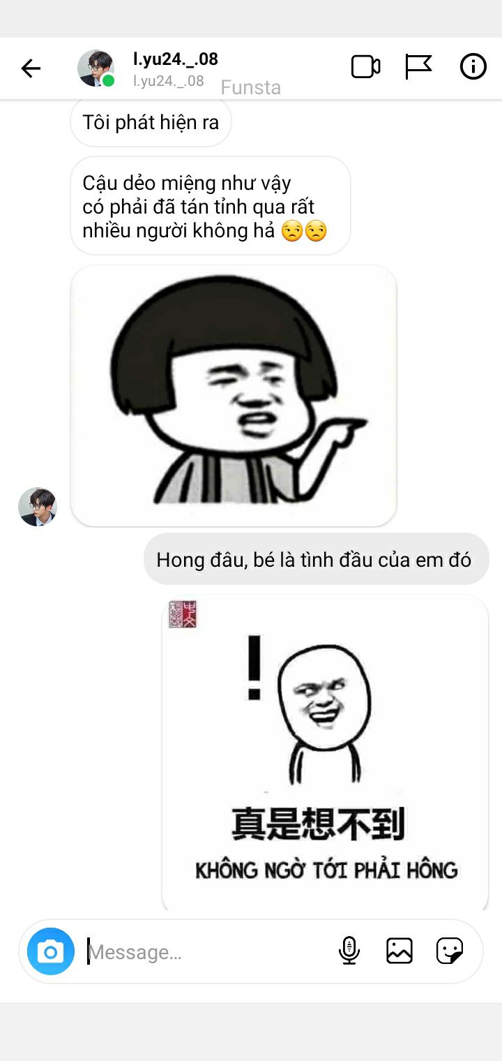Tap the Funsta watermark text
Viewport: 502px width, 1061px height.
(251, 87)
